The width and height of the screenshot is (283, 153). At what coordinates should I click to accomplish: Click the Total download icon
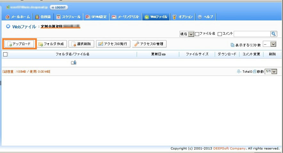click(x=239, y=72)
